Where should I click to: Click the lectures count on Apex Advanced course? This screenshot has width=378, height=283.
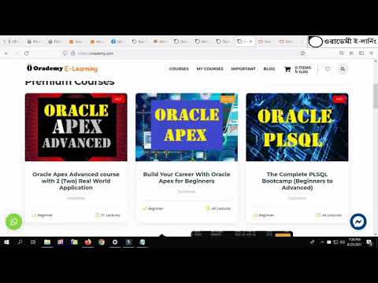(x=108, y=215)
